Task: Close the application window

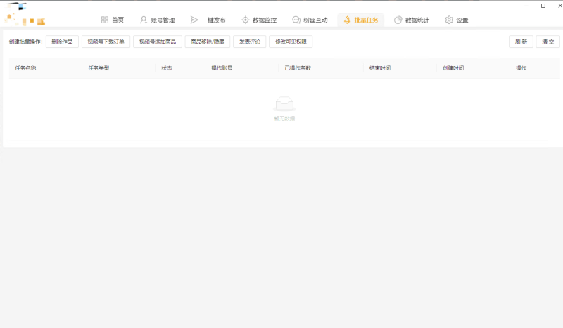Action: point(559,6)
